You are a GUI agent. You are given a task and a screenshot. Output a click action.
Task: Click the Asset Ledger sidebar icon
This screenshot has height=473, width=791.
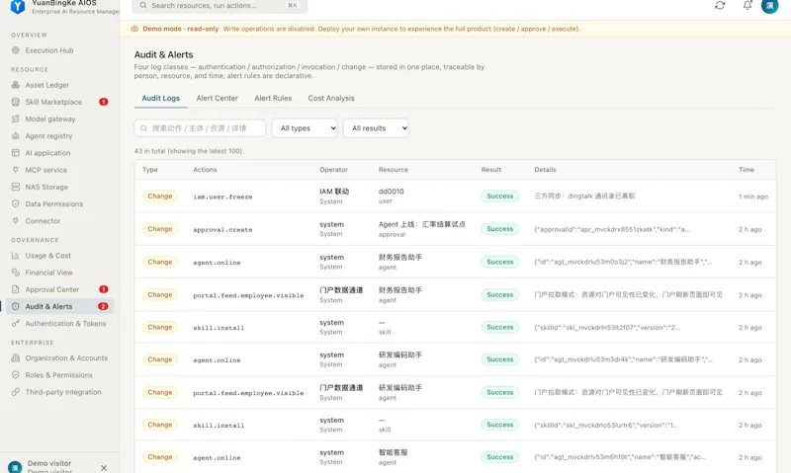16,85
